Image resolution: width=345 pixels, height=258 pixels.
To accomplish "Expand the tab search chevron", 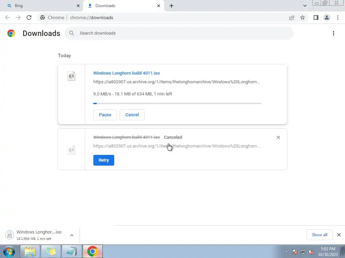I will (x=305, y=6).
